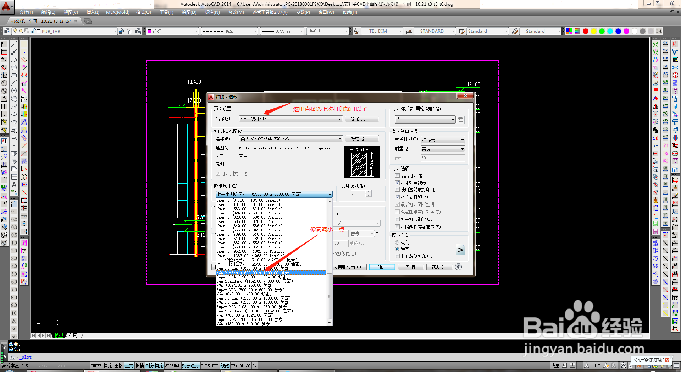Enable the 打开打印戳记 checkbox
The image size is (681, 372).
pyautogui.click(x=398, y=219)
